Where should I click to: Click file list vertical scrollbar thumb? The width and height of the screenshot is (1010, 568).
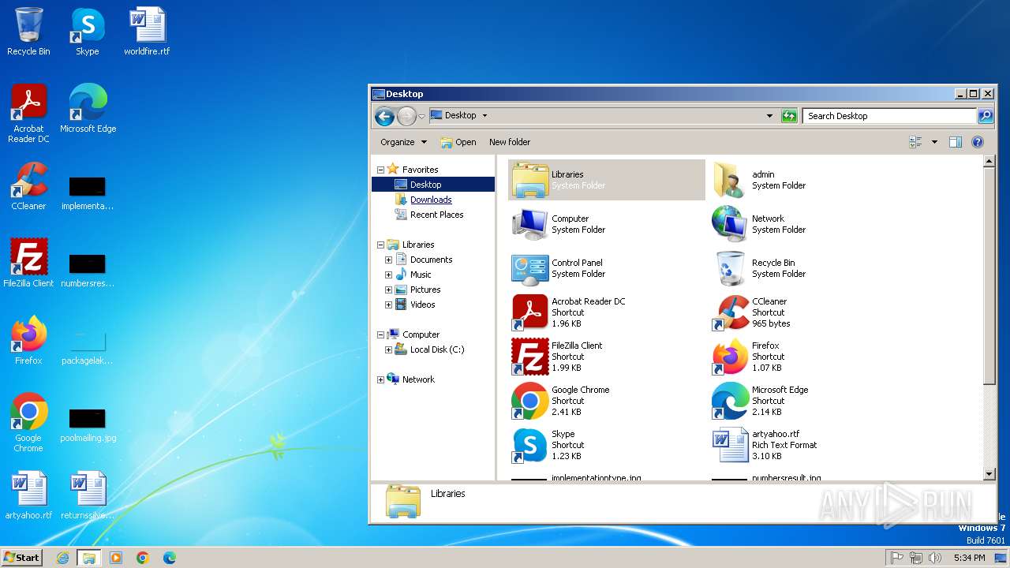coord(989,278)
